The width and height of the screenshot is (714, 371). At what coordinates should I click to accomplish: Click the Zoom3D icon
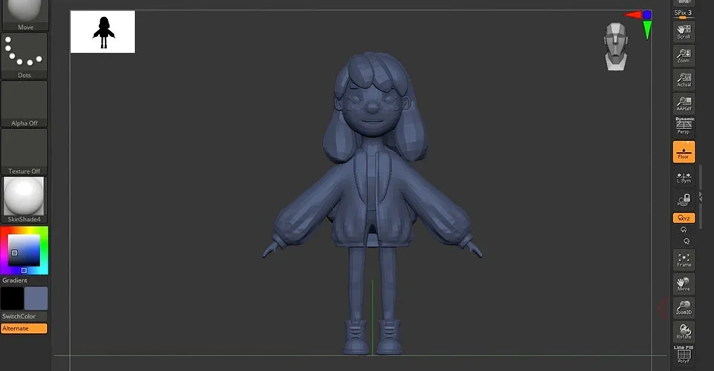pos(684,308)
